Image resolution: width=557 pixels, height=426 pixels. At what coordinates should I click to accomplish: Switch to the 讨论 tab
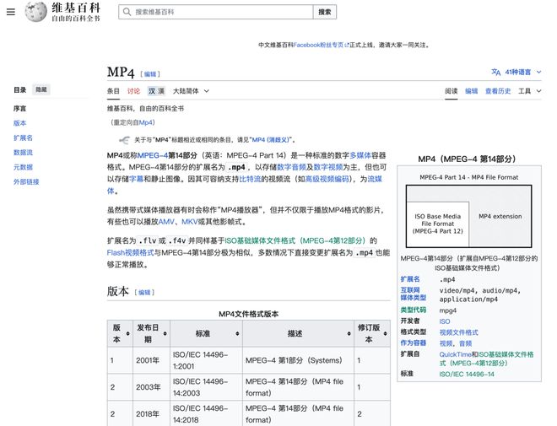[133, 91]
